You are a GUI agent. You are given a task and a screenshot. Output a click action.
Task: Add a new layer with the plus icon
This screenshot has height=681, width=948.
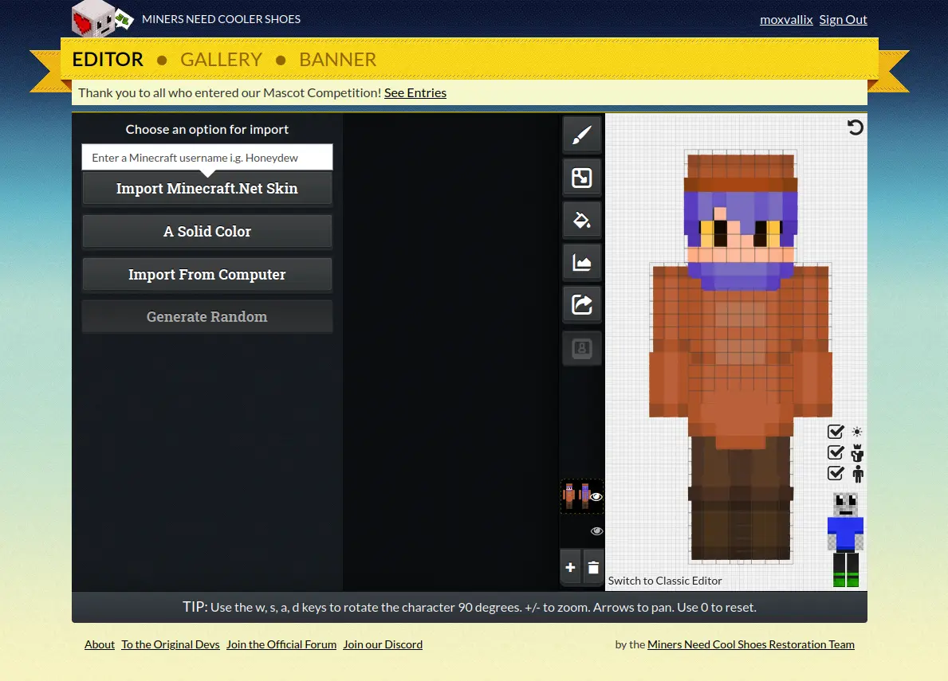coord(570,567)
